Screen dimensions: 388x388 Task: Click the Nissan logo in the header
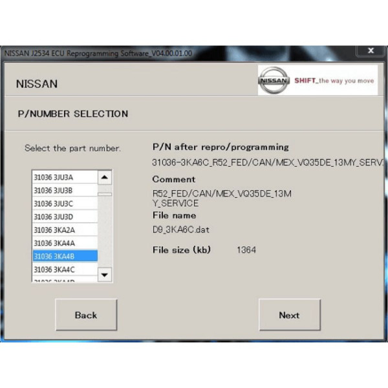click(x=274, y=81)
